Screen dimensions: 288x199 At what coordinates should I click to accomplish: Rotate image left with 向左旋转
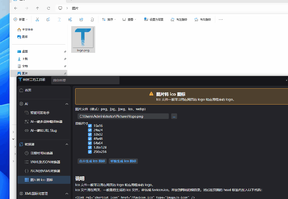click(x=179, y=19)
